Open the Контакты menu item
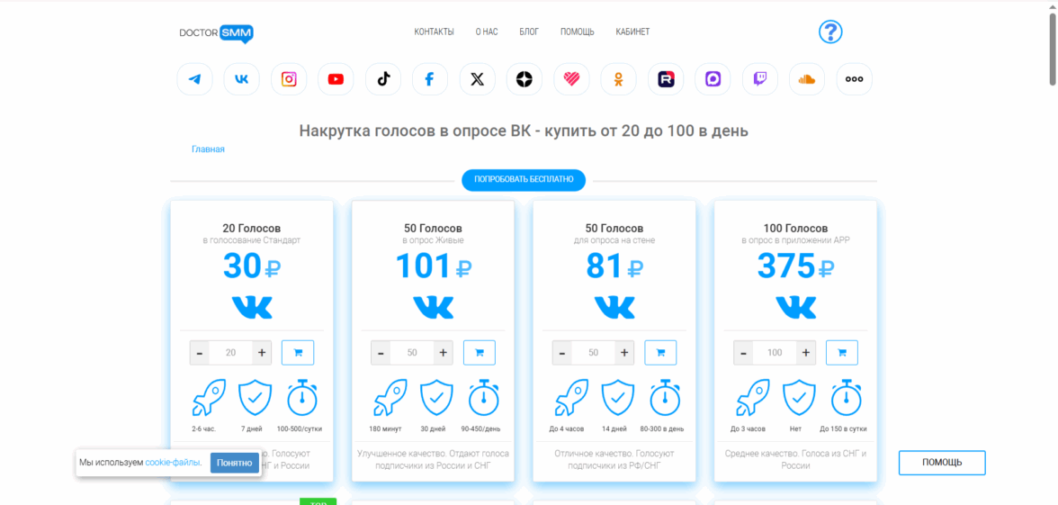Image resolution: width=1058 pixels, height=505 pixels. [434, 32]
